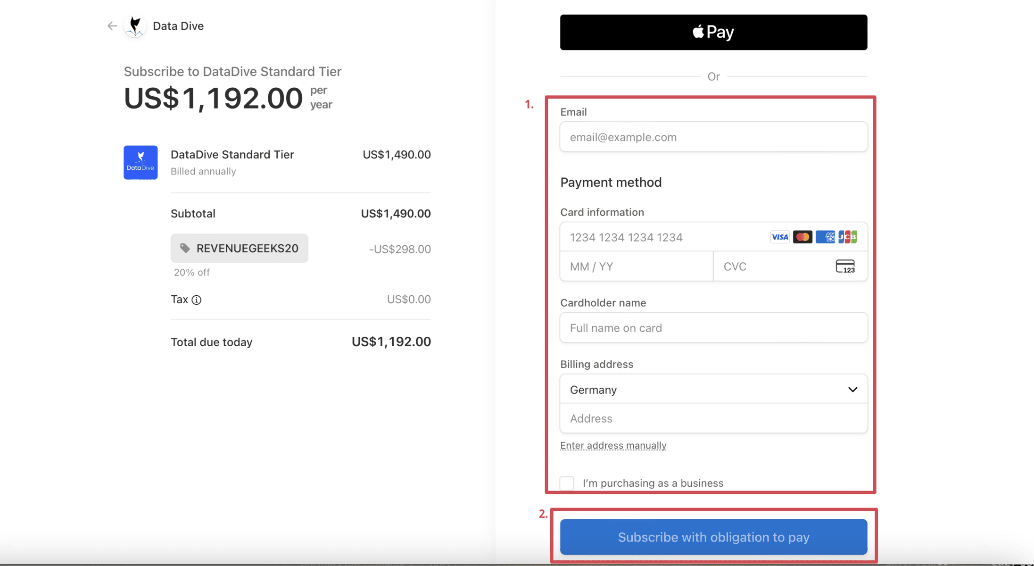Click Subscribe with obligation to pay

[x=713, y=537]
